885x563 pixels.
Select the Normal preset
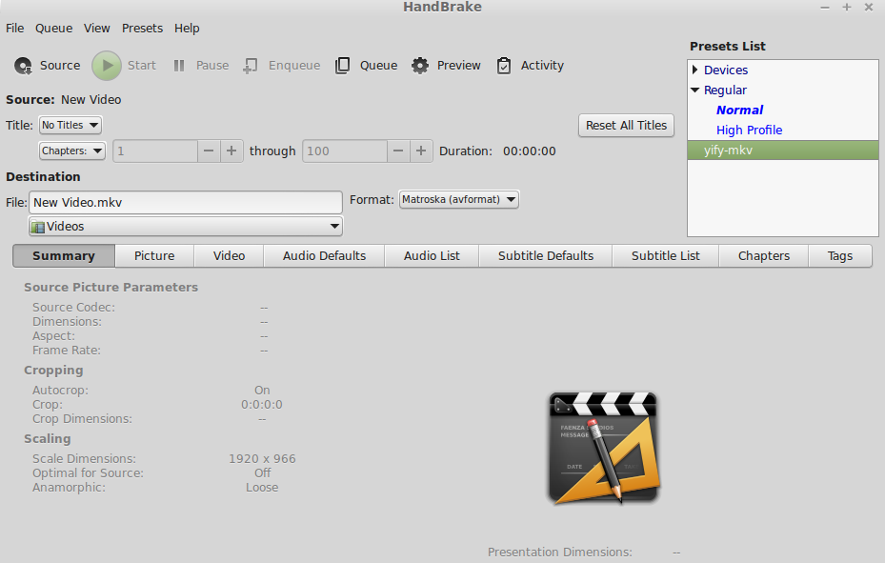point(739,110)
